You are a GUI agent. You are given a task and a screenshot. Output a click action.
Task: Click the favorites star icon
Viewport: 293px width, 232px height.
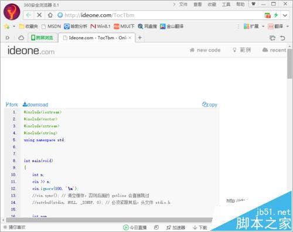click(7, 26)
